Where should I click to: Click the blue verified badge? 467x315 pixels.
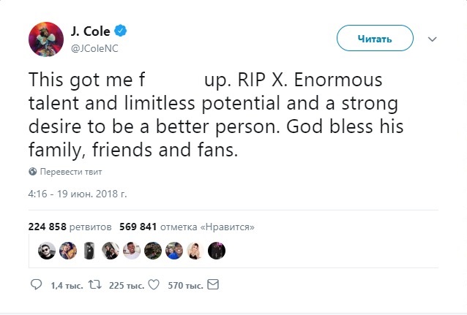click(x=121, y=31)
